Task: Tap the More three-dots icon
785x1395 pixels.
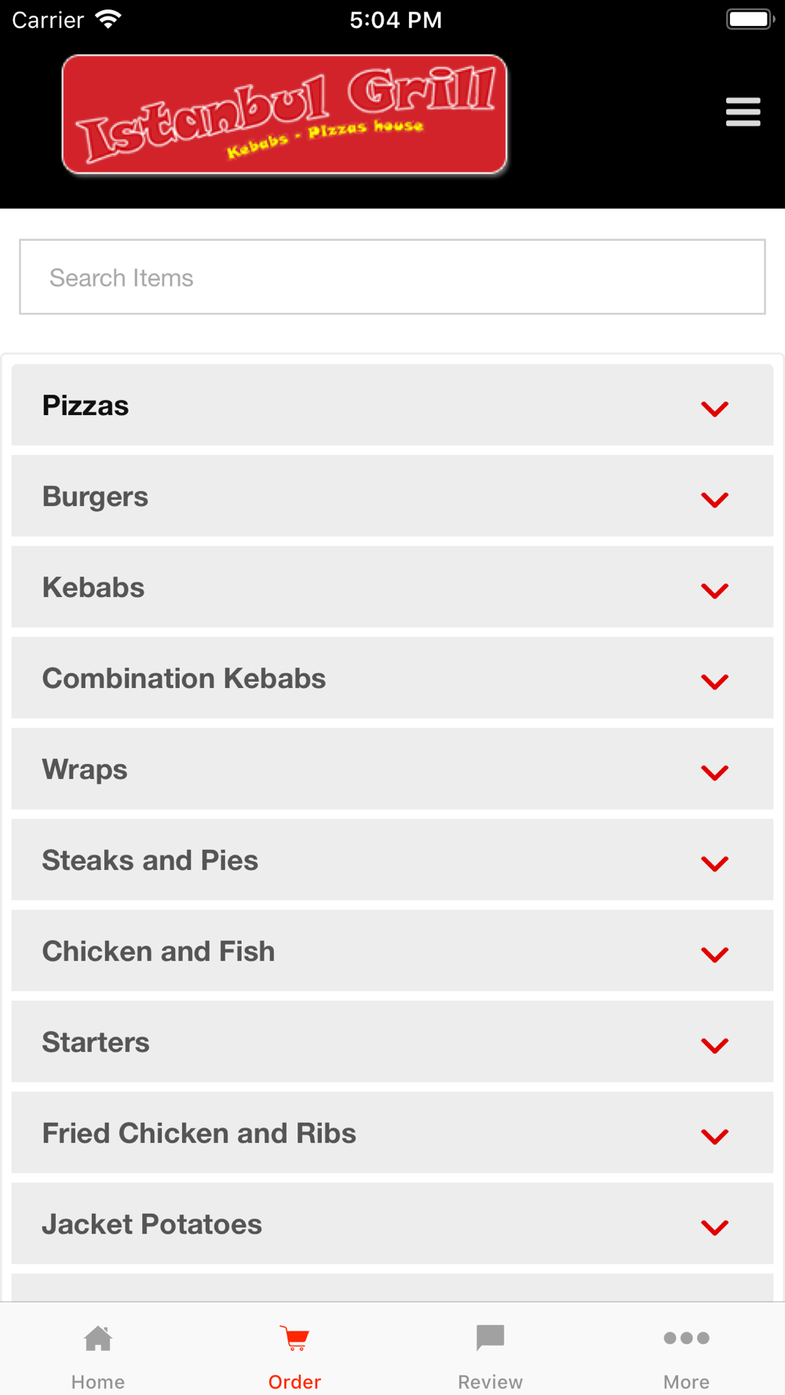Action: pos(686,1338)
